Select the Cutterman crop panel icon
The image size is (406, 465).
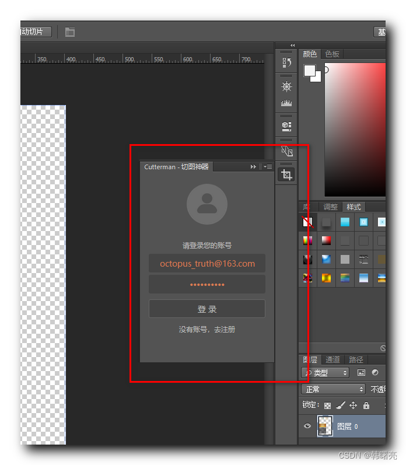286,174
